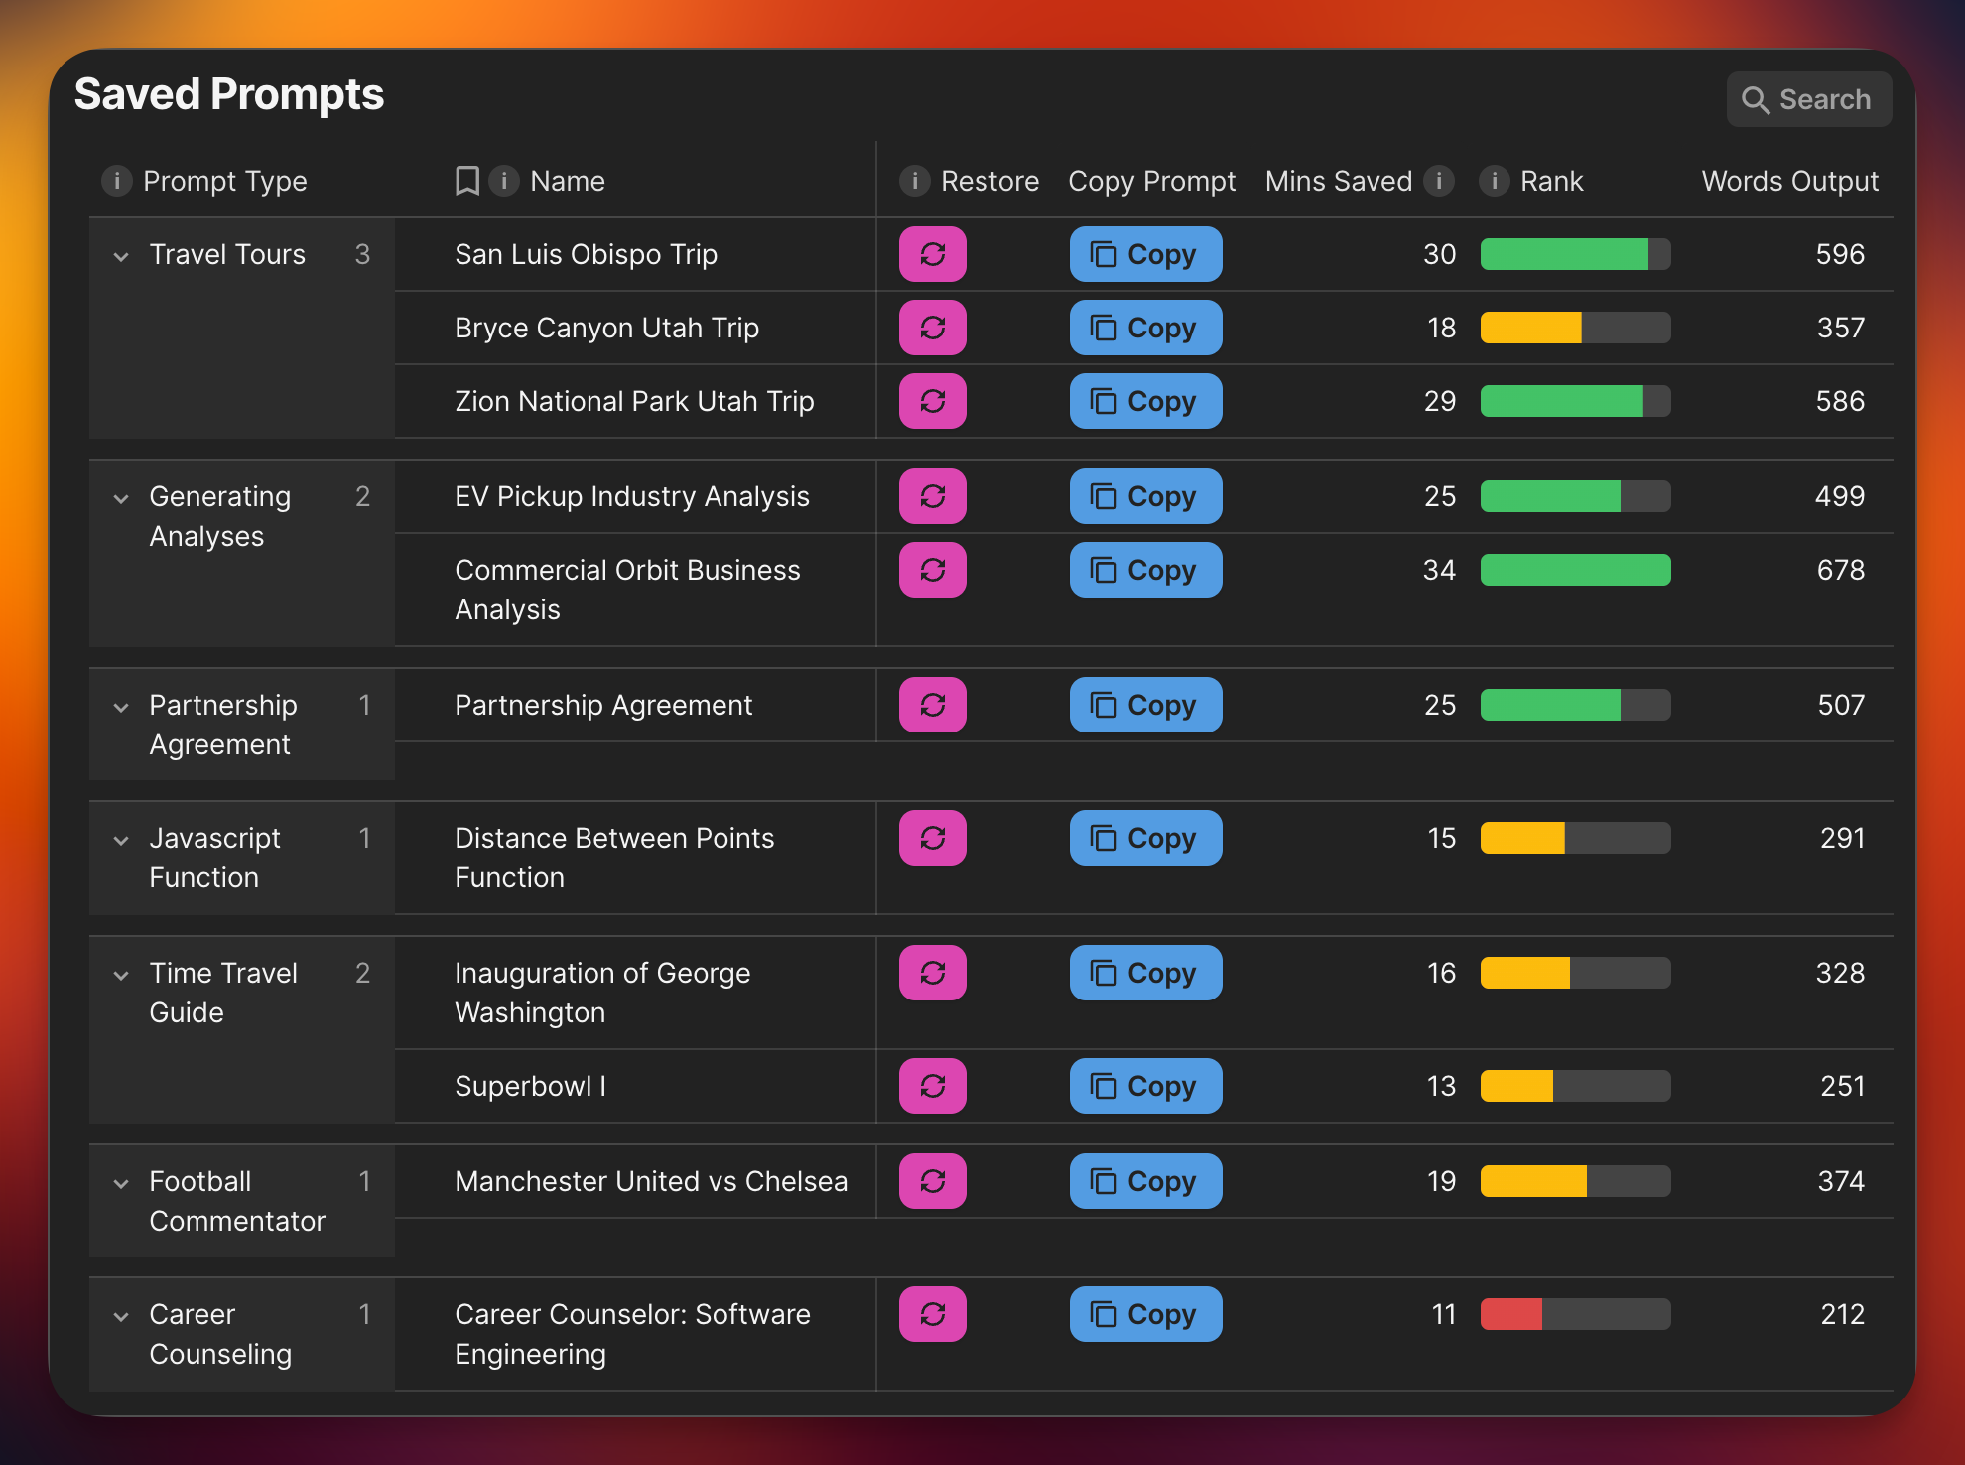Click info icon beside Restore header
Viewport: 1965px width, 1465px height.
pos(914,181)
